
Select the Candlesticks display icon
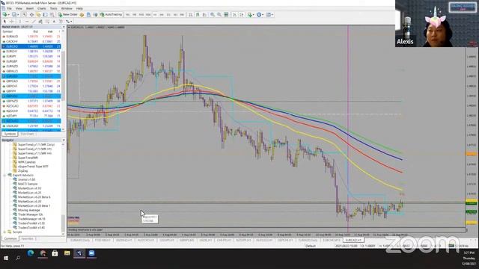click(198, 14)
